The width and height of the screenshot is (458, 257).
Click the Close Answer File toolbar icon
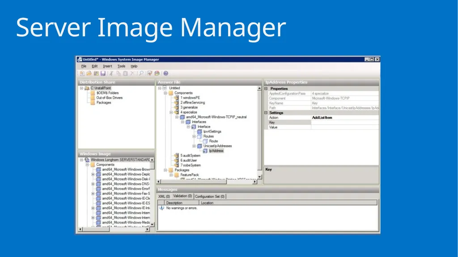[96, 73]
